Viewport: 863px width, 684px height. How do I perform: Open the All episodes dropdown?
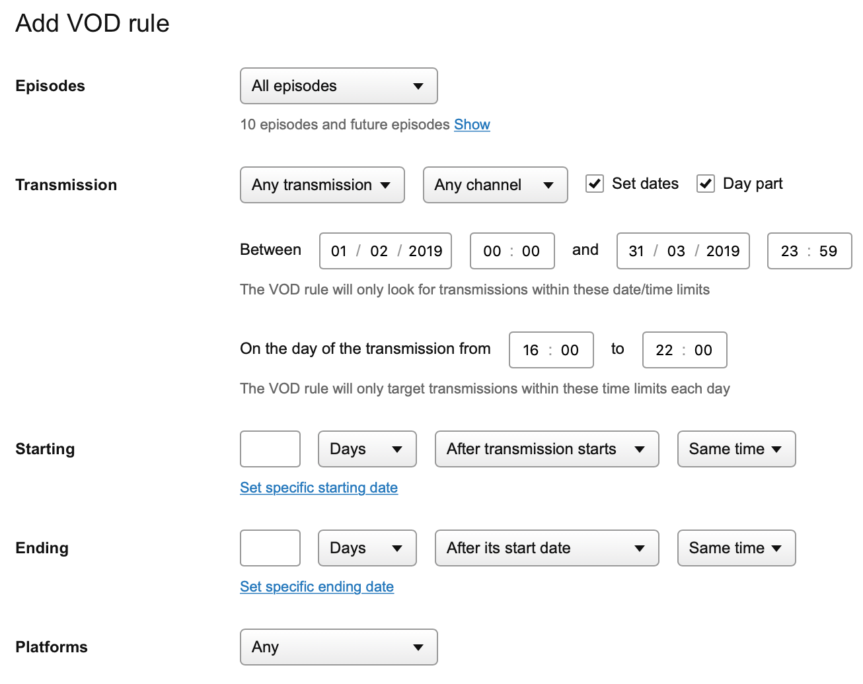[338, 86]
